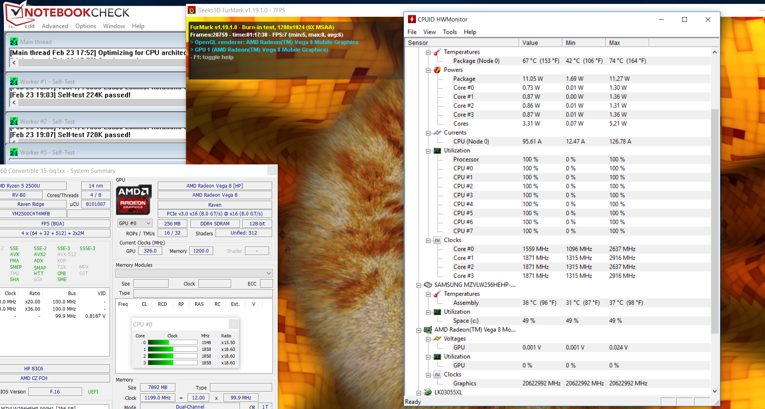Click the Worker #1 Self-Test window icon
765x409 pixels.
coord(14,82)
